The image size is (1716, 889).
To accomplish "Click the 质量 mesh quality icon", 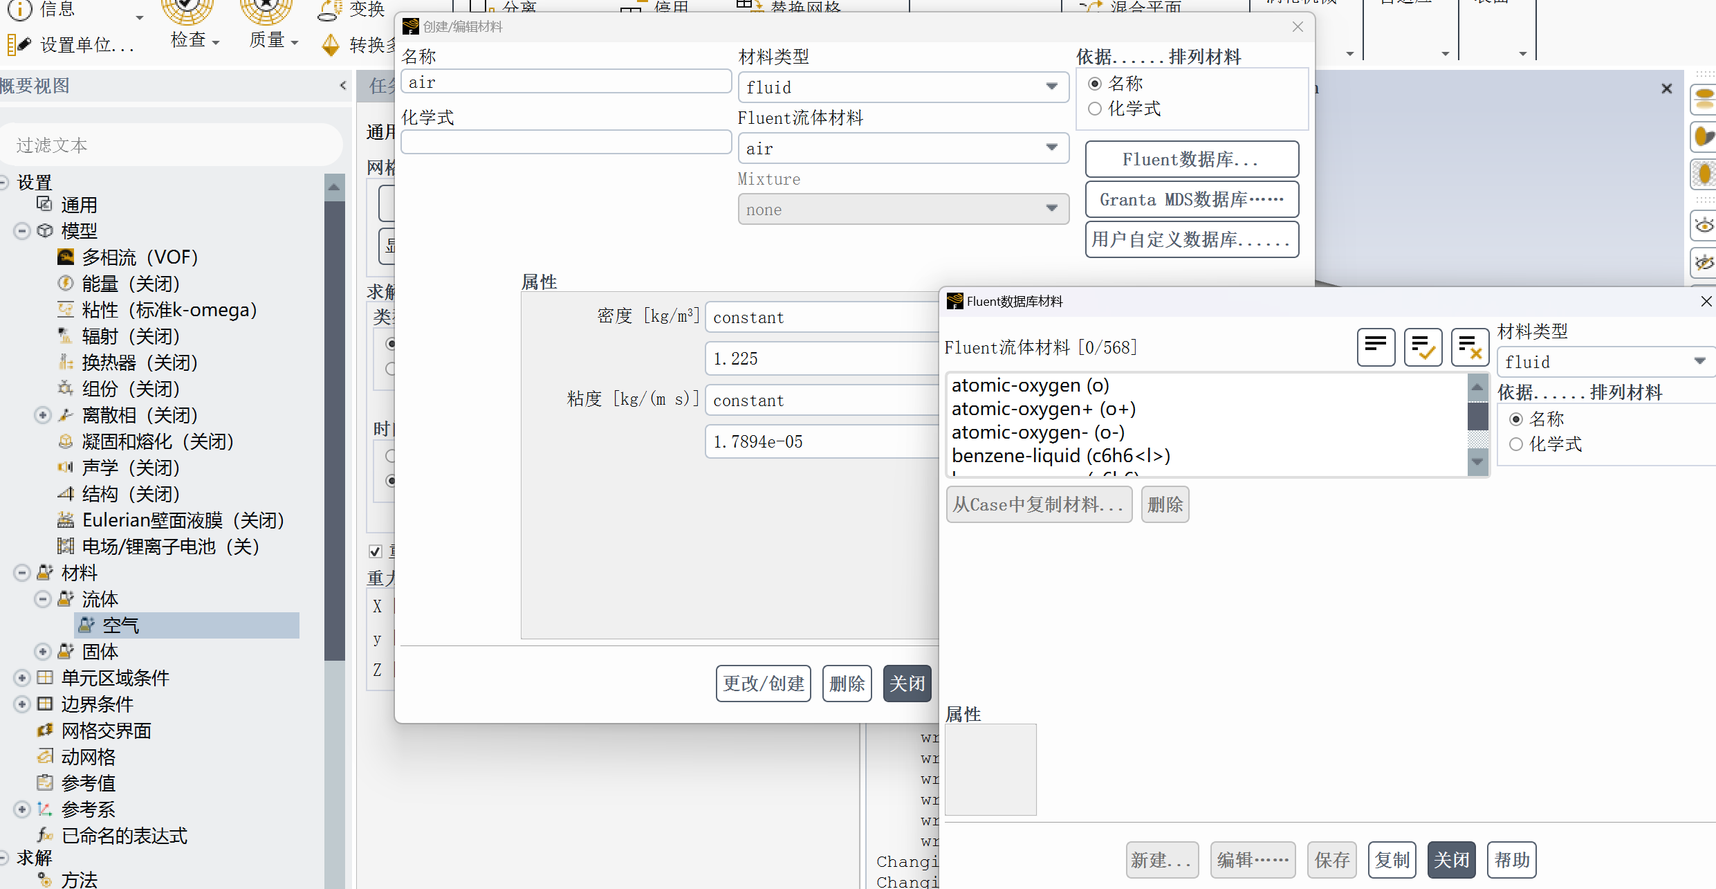I will pos(266,10).
